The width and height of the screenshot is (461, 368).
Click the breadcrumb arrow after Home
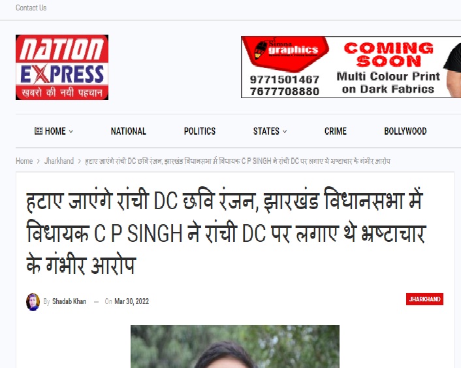tap(39, 161)
